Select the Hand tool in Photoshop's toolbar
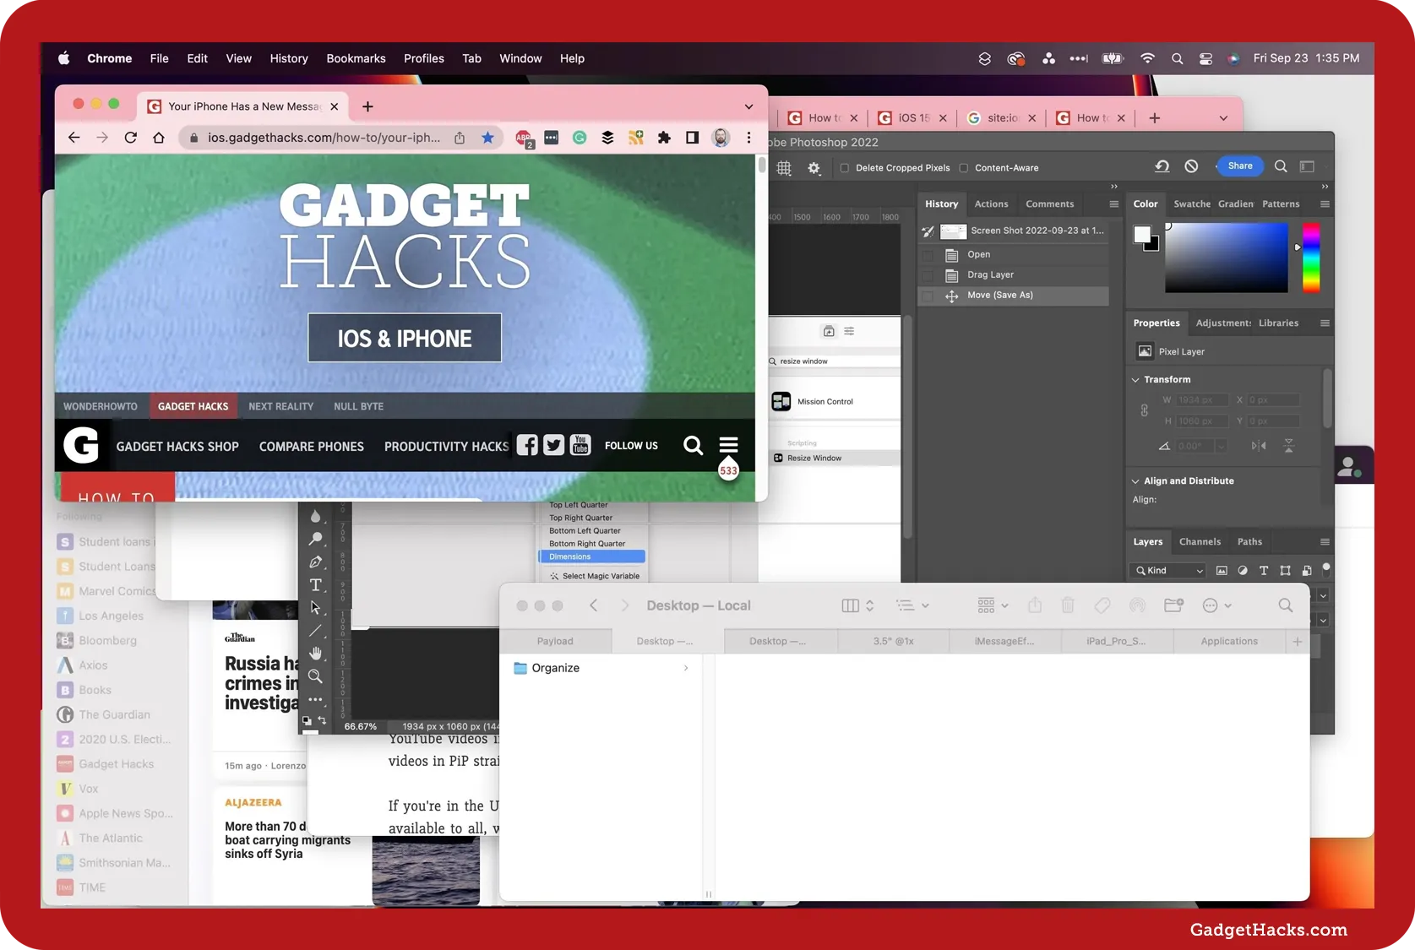Viewport: 1415px width, 950px height. pyautogui.click(x=316, y=654)
